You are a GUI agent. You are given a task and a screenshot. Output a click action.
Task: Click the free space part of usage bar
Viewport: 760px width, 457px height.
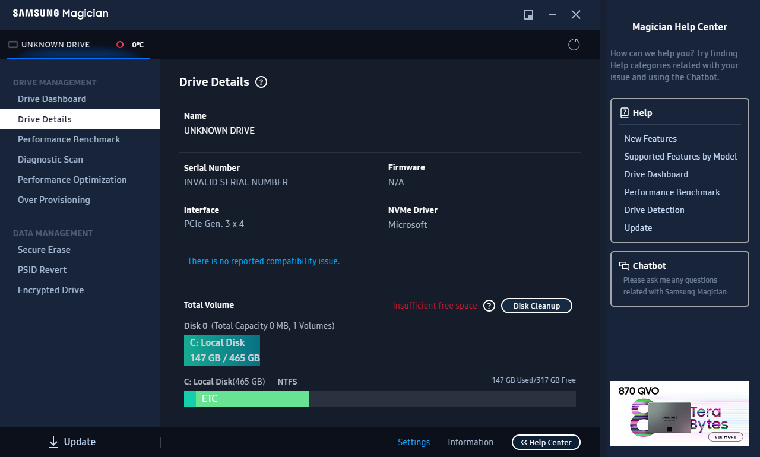[x=442, y=399]
